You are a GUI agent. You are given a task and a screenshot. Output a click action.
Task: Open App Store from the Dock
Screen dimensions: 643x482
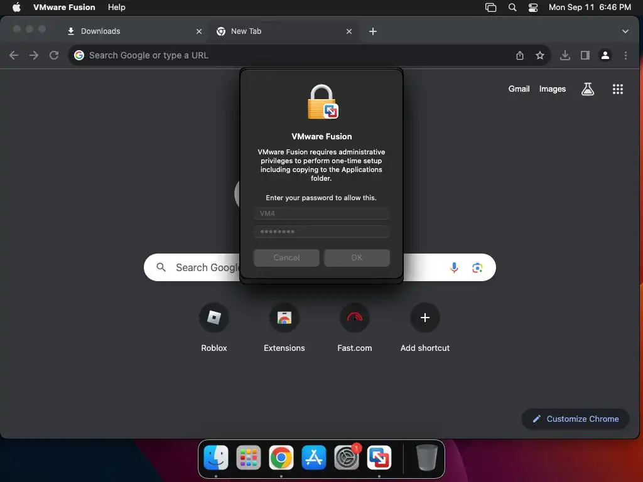[314, 458]
